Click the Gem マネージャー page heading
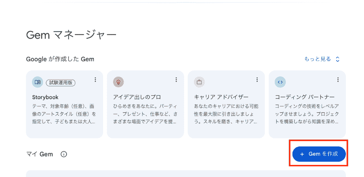 coord(71,35)
